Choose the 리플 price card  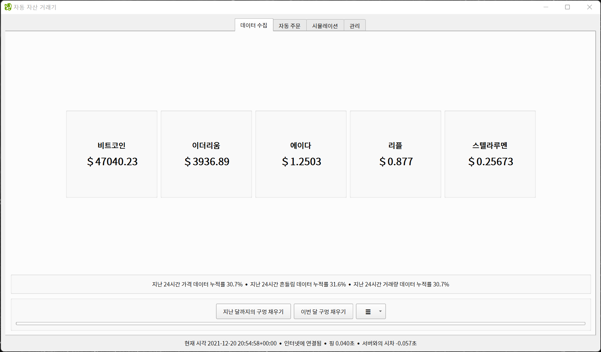pos(395,154)
